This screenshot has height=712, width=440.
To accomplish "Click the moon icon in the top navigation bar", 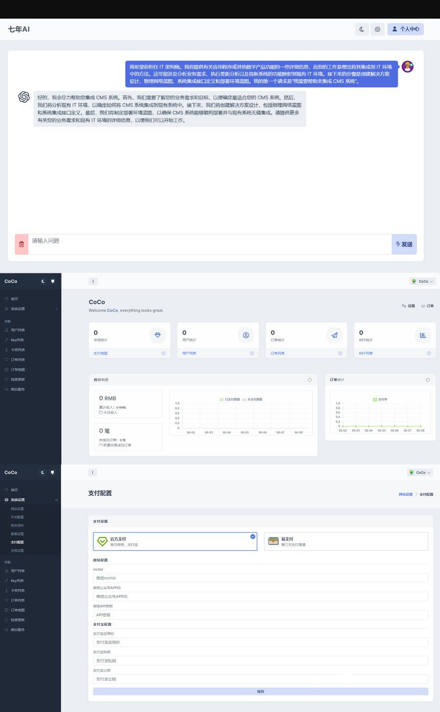I will 361,29.
